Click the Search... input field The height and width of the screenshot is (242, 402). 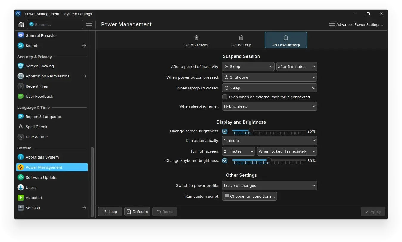55,24
